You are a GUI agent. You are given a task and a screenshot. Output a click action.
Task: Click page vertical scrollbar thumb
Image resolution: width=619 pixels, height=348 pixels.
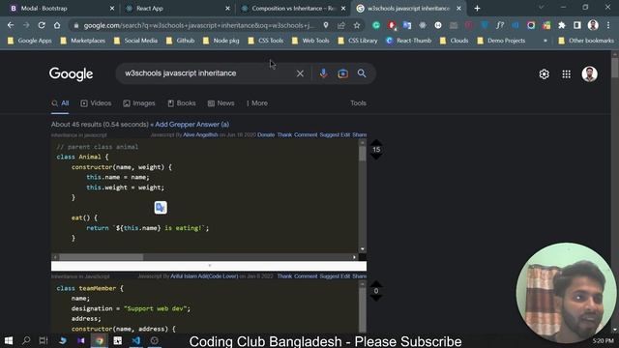(x=615, y=67)
